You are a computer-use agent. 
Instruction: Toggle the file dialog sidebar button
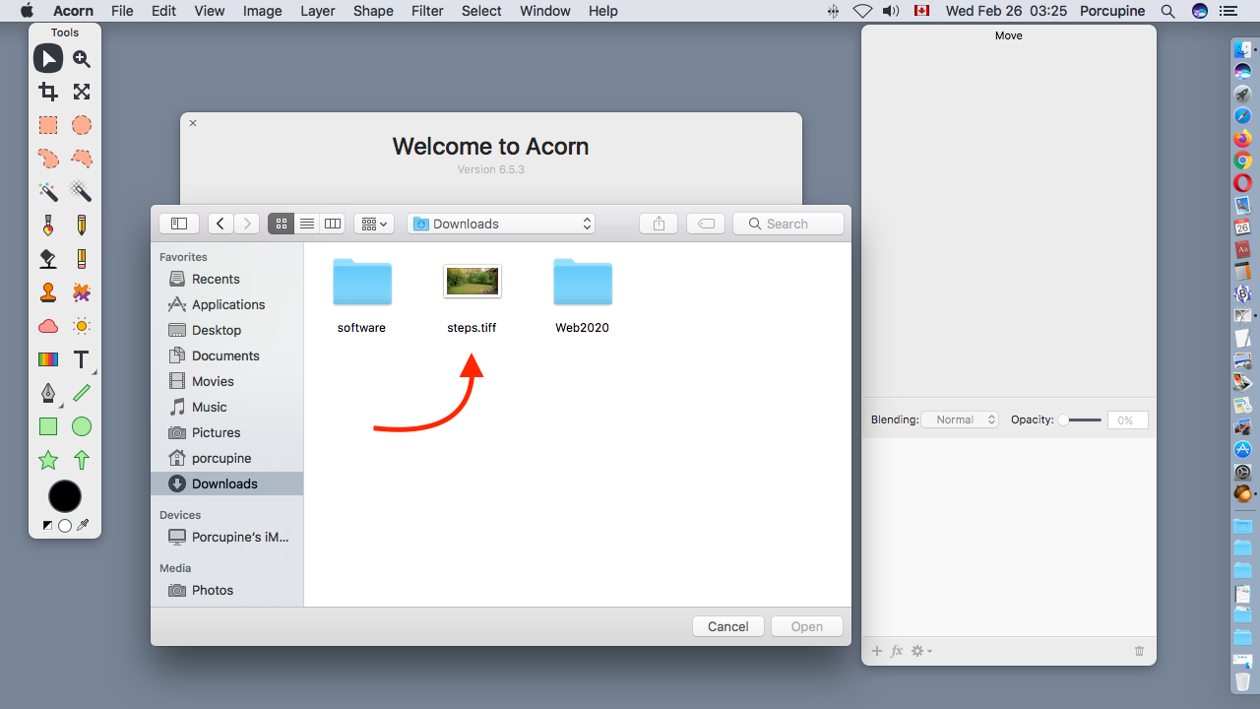(179, 224)
